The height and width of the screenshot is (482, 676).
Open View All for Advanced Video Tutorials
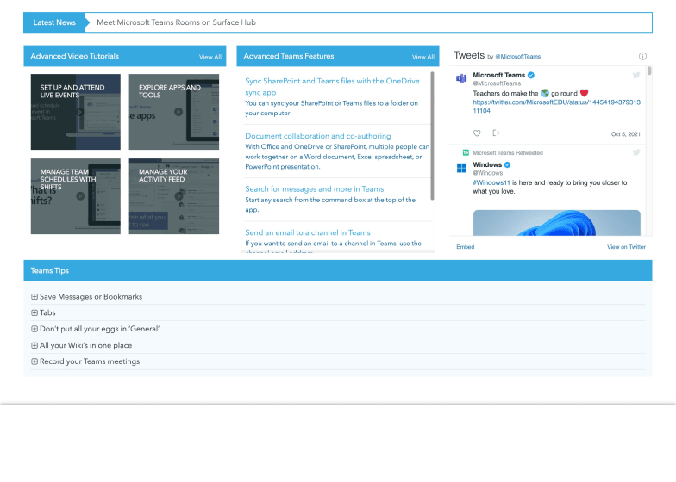(x=210, y=57)
